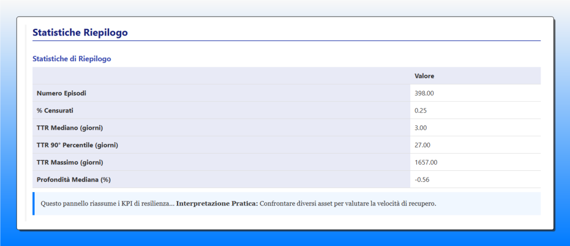Select the Numero Episodi row label
570x246 pixels.
click(x=61, y=93)
